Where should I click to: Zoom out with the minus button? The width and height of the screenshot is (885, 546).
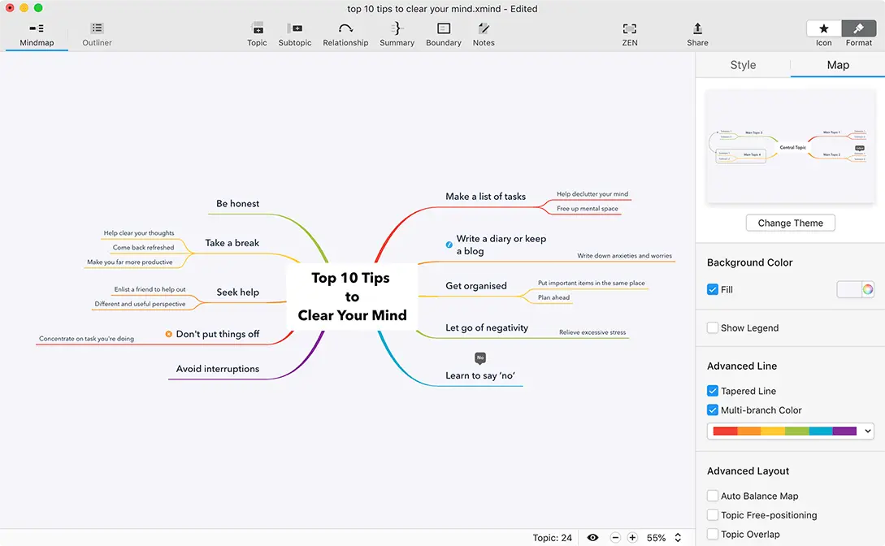pos(616,538)
